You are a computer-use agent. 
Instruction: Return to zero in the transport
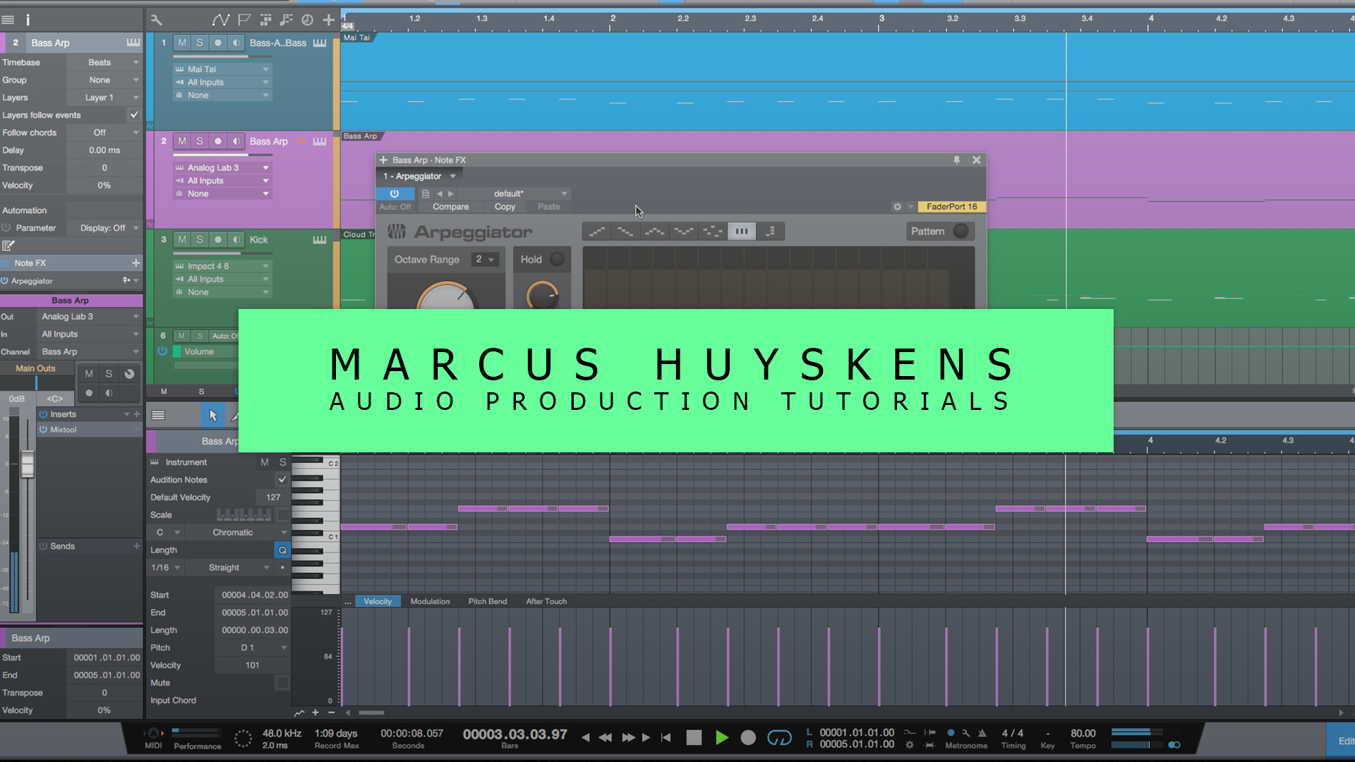tap(666, 738)
